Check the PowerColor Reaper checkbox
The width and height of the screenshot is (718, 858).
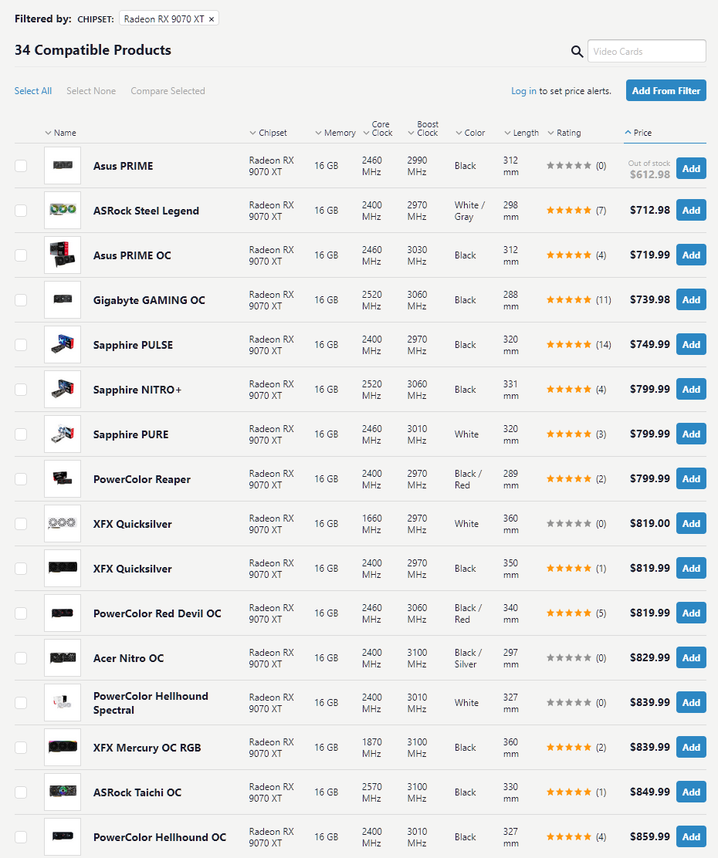(x=21, y=479)
